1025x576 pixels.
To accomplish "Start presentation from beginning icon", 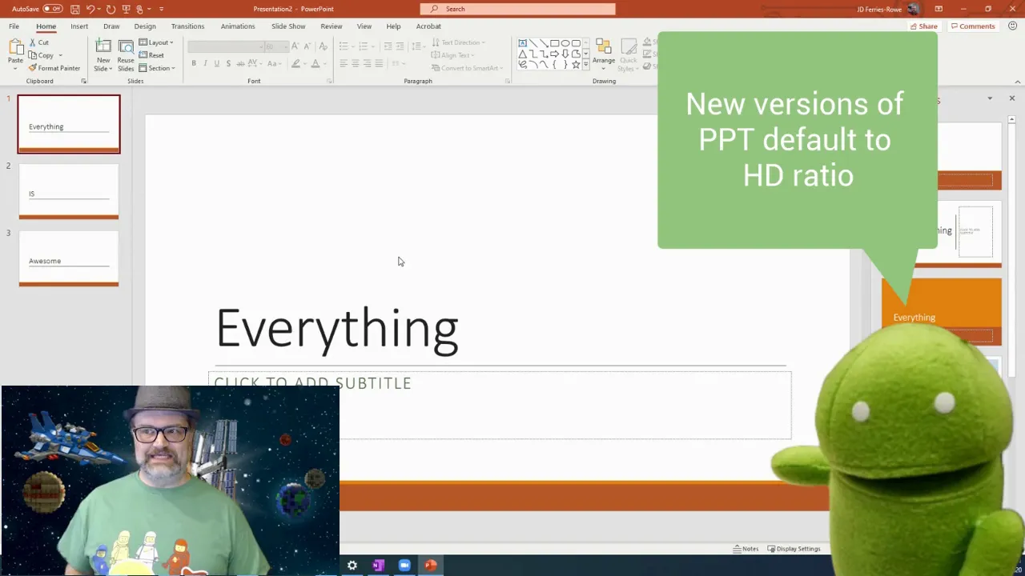I will [126, 9].
